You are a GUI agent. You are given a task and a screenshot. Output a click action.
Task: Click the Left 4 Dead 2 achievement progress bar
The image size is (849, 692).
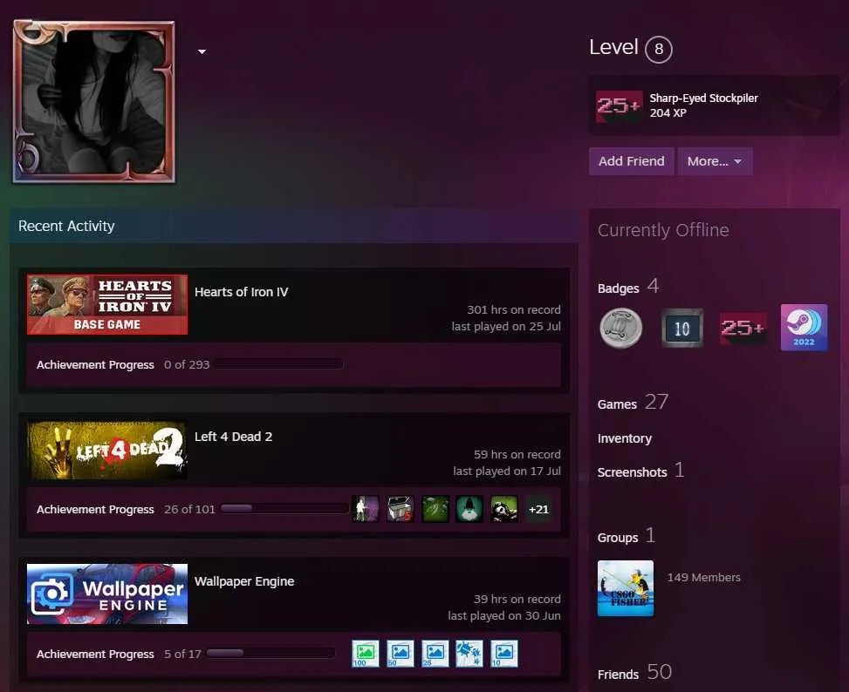point(284,509)
